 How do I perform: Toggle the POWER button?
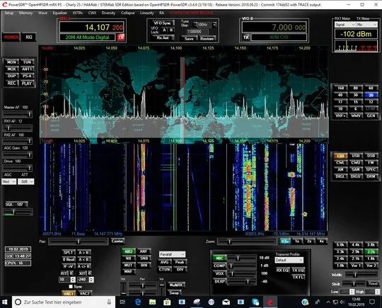(x=11, y=38)
